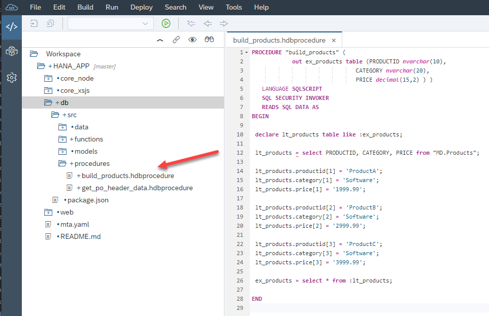This screenshot has width=489, height=316.
Task: Collapse the src folder
Action: point(55,115)
